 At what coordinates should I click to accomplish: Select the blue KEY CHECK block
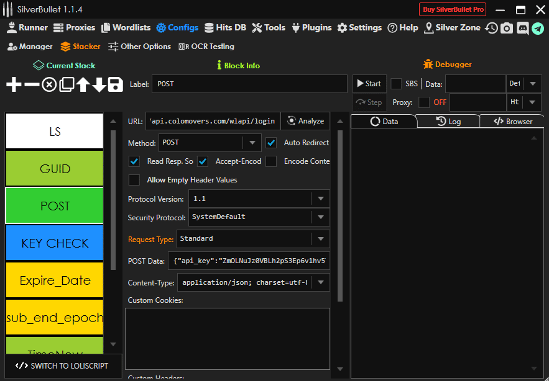55,243
